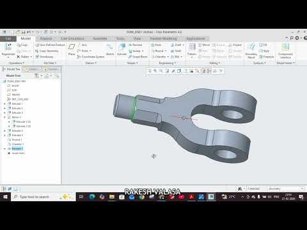Select Round 1 in Model Tree
Screen dimensions: 307x230
(15, 140)
